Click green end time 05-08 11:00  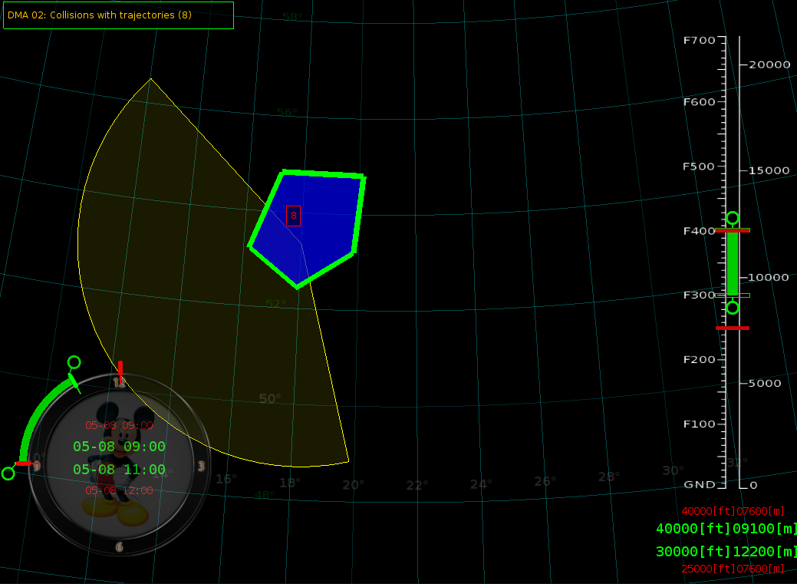[120, 469]
